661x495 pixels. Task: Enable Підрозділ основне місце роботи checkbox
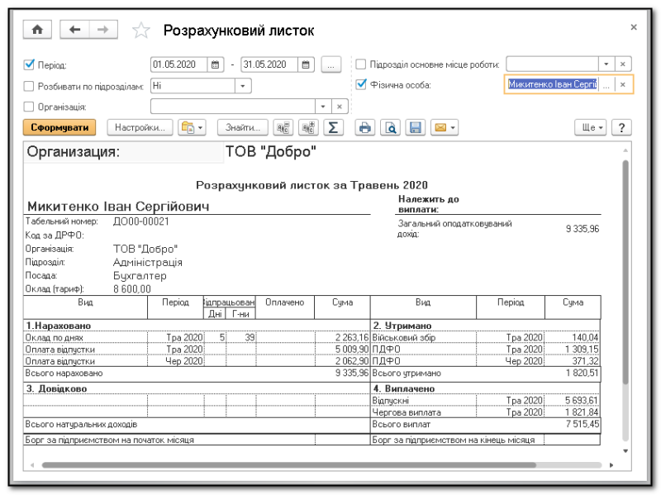361,64
